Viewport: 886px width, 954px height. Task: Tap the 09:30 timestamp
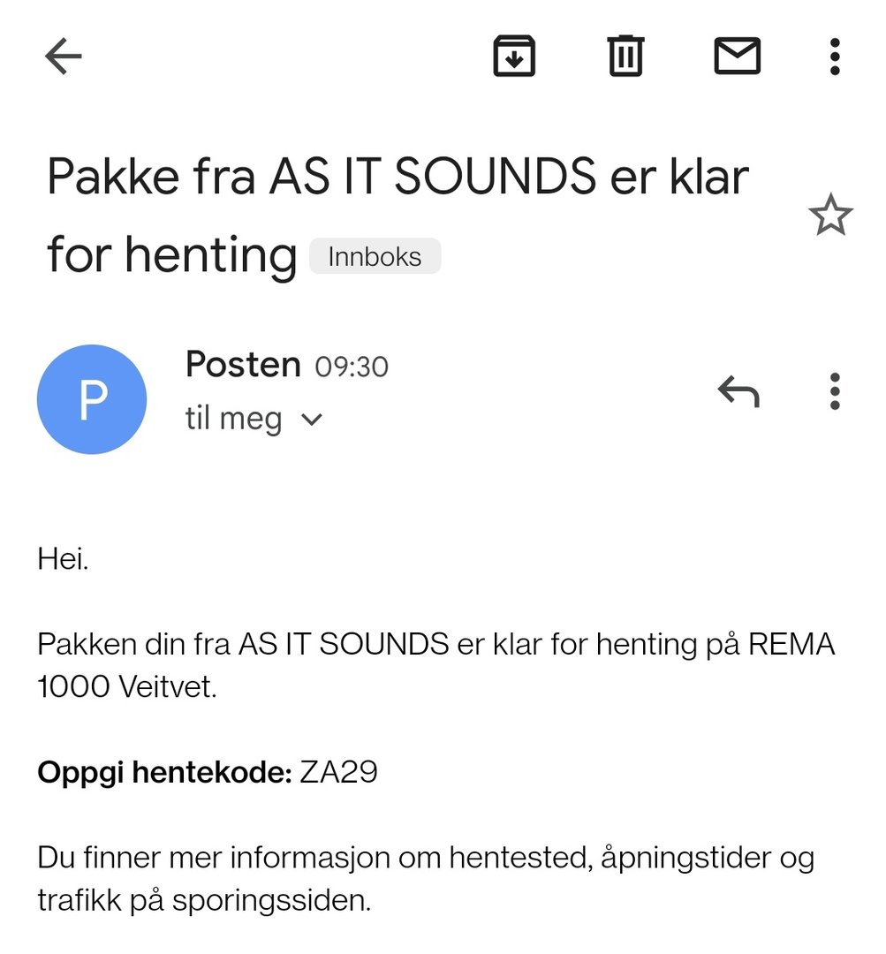[352, 367]
